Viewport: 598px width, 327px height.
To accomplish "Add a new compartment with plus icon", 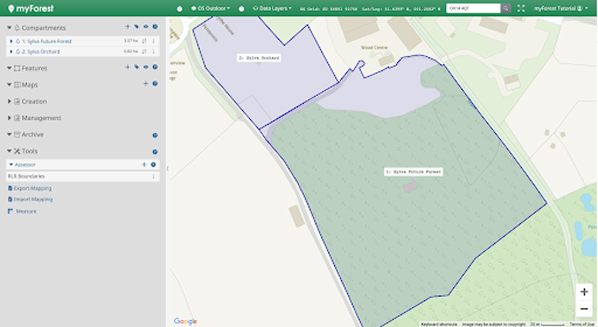I will pos(127,27).
